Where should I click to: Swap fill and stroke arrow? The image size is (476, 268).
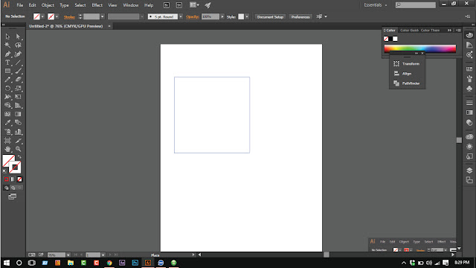coord(19,157)
